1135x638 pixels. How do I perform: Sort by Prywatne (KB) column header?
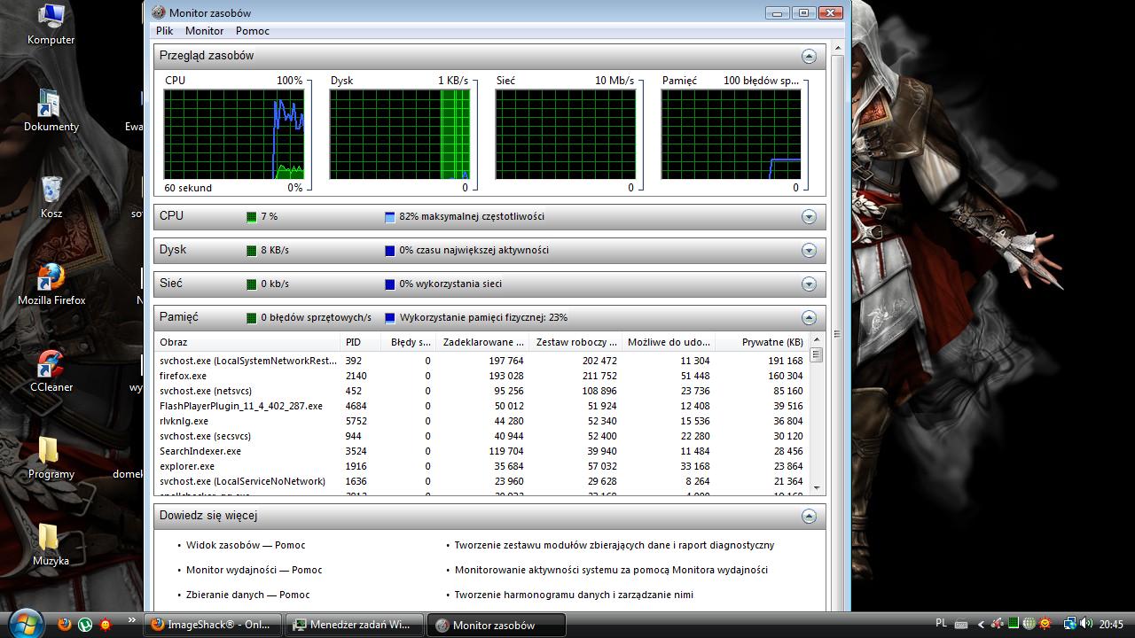(x=761, y=342)
